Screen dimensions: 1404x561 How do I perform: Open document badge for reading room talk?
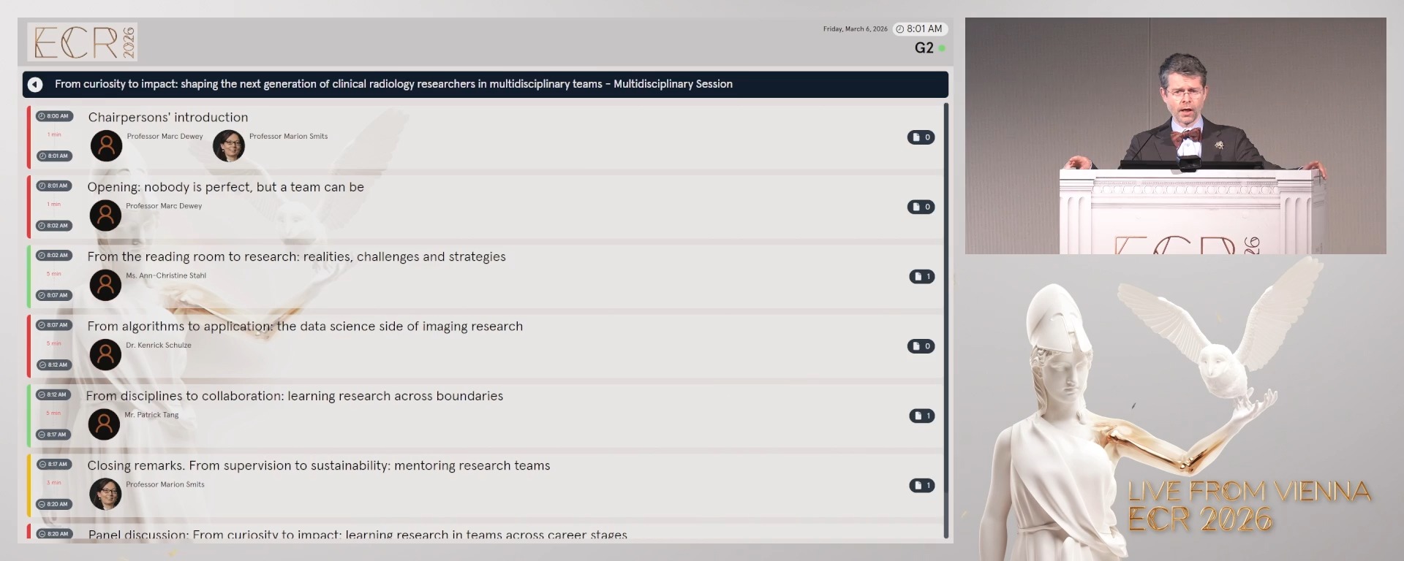pos(921,276)
